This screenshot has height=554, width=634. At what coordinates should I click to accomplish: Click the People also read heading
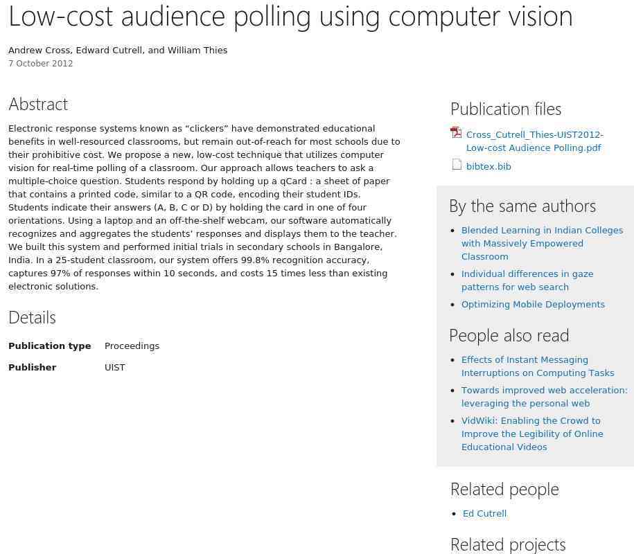(x=509, y=336)
